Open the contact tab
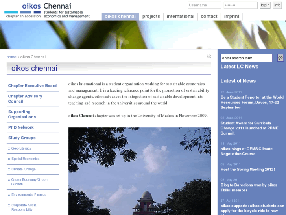This screenshot has width=286, height=215. [x=209, y=17]
